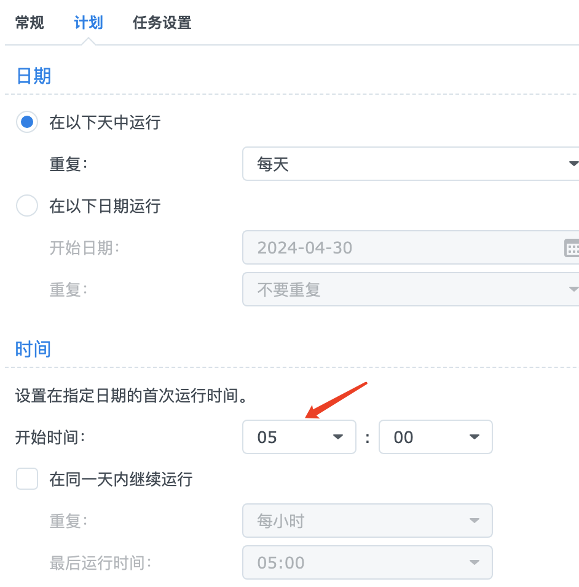This screenshot has width=579, height=587.
Task: Click the 每小时 dropdown chevron
Action: coord(474,521)
